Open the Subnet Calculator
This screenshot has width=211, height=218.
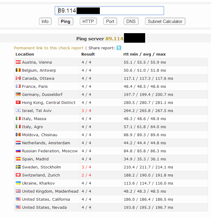[165, 22]
